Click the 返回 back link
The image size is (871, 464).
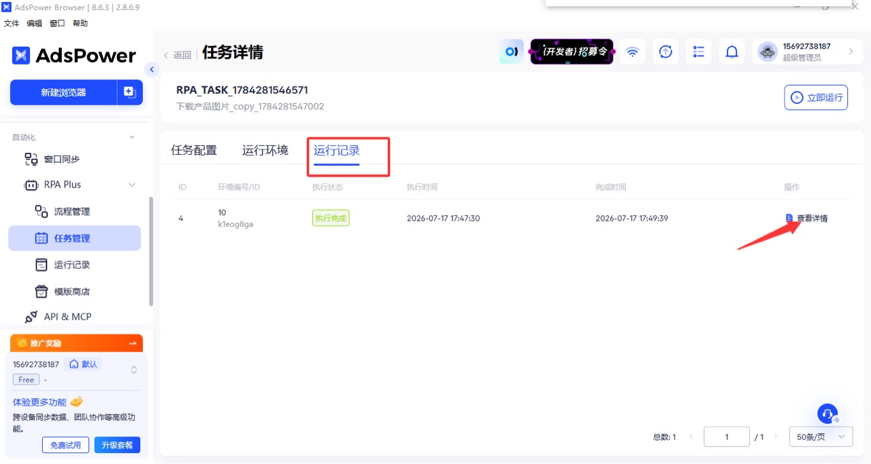(x=177, y=55)
